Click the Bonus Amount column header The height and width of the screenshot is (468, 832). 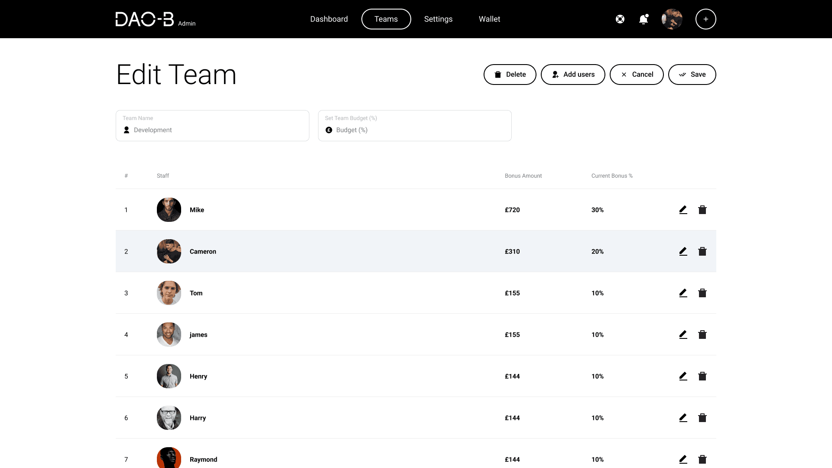523,176
